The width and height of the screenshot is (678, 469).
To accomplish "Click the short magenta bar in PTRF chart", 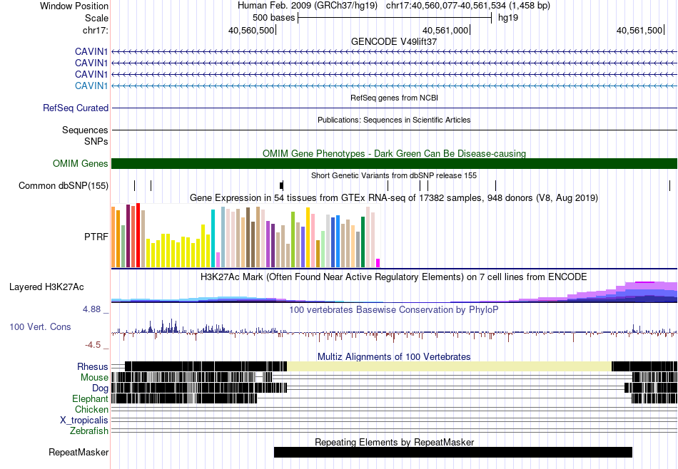I will (378, 263).
